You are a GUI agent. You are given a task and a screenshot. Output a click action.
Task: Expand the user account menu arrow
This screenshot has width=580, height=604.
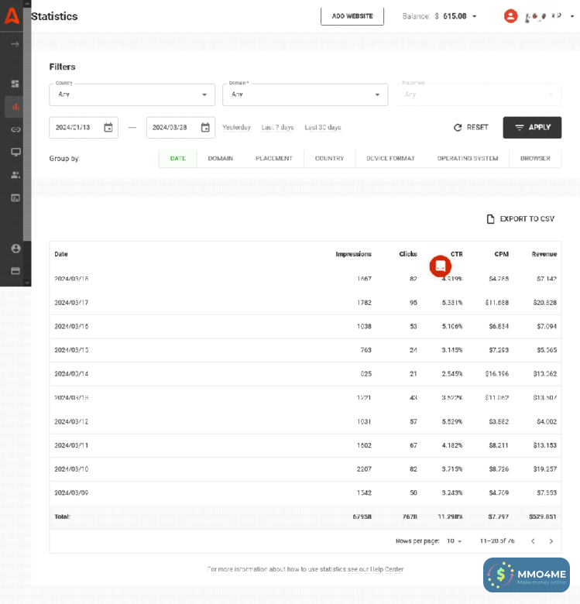point(572,16)
